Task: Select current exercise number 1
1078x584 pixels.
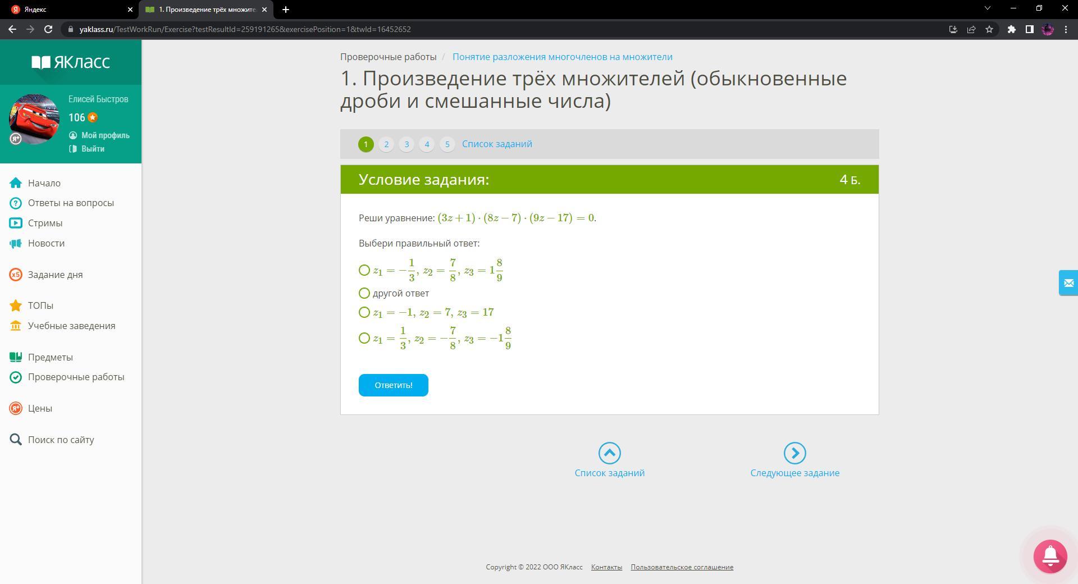Action: (x=366, y=144)
